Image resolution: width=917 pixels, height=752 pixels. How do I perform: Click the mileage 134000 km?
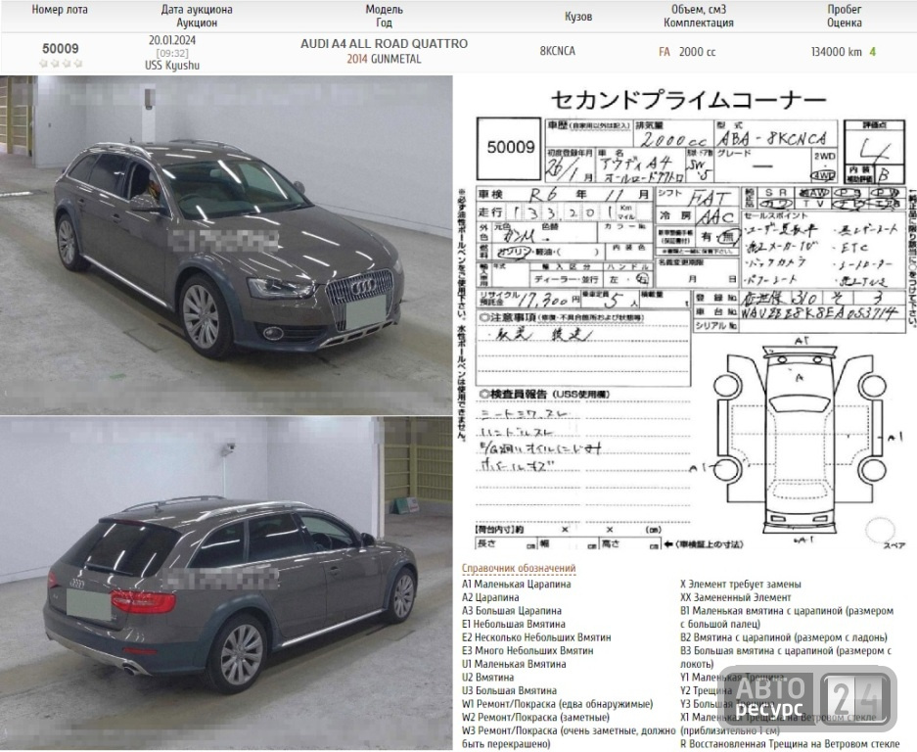coord(837,52)
